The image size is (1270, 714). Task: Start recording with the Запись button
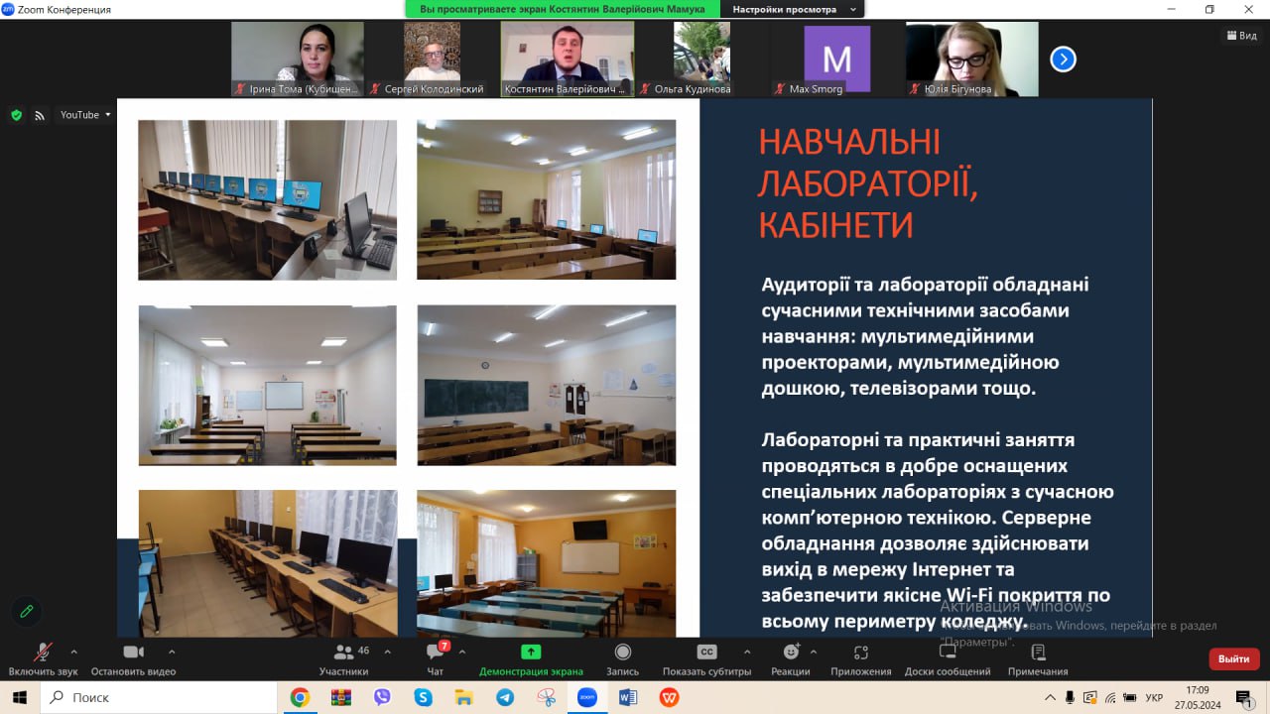click(x=622, y=653)
